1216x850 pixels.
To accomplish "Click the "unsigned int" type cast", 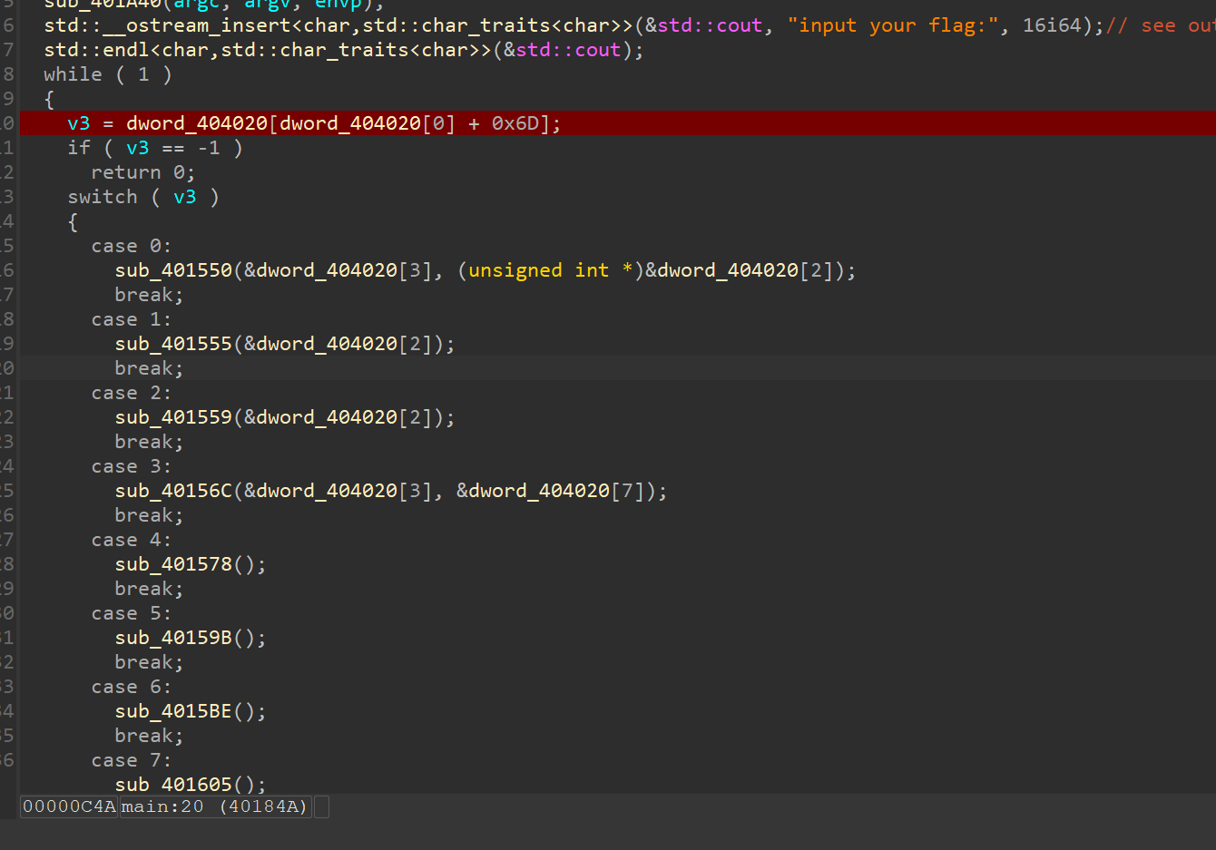I will tap(538, 270).
